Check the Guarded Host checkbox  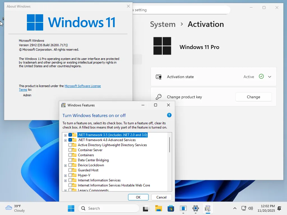pos(70,170)
